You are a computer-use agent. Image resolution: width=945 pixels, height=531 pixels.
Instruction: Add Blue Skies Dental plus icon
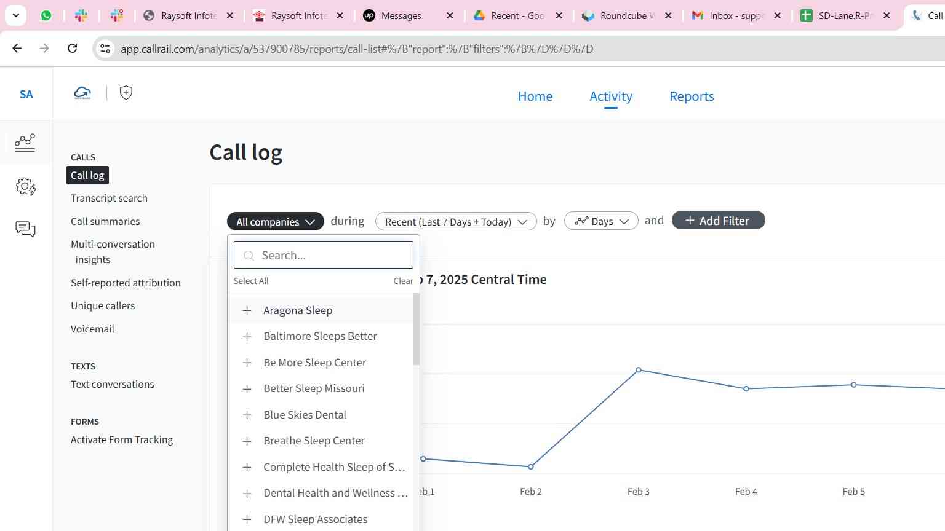(247, 415)
